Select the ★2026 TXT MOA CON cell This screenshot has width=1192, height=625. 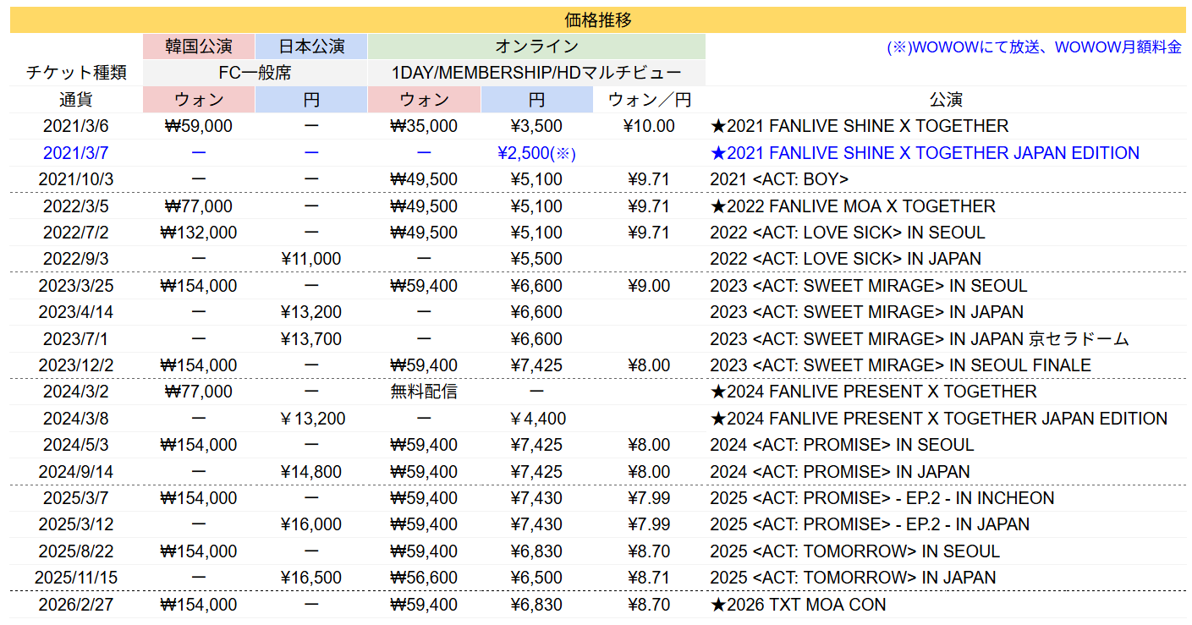coord(798,605)
